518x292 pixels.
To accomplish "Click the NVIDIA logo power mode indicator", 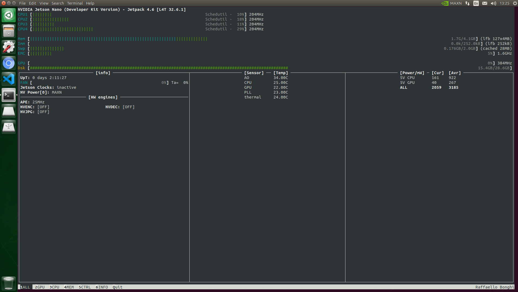I will pos(445,3).
